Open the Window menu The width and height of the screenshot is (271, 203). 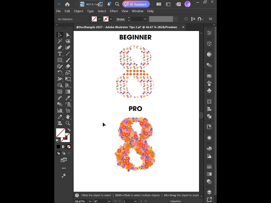pos(138,11)
